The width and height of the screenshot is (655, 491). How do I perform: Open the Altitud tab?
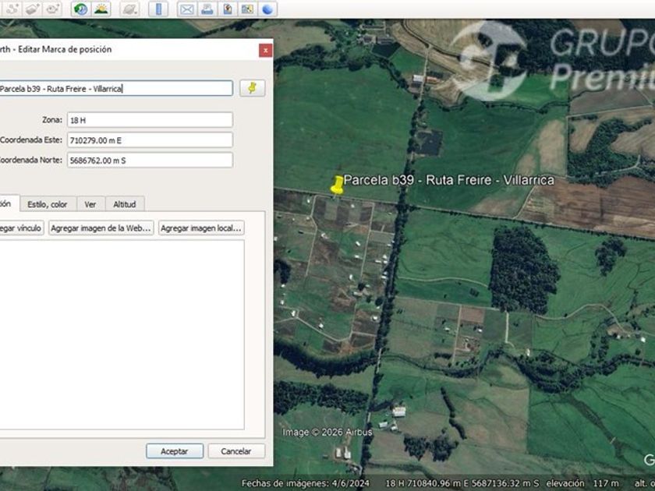(x=125, y=204)
